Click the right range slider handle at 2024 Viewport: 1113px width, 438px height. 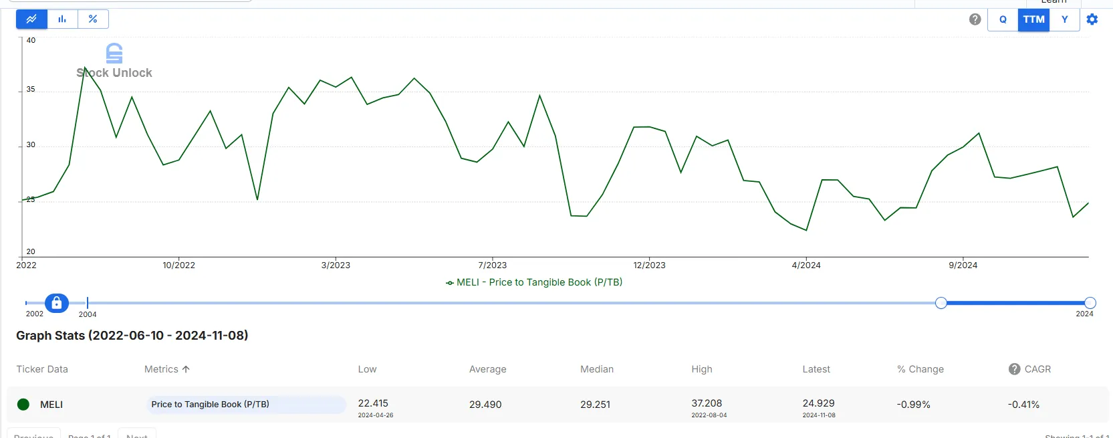click(x=1090, y=303)
